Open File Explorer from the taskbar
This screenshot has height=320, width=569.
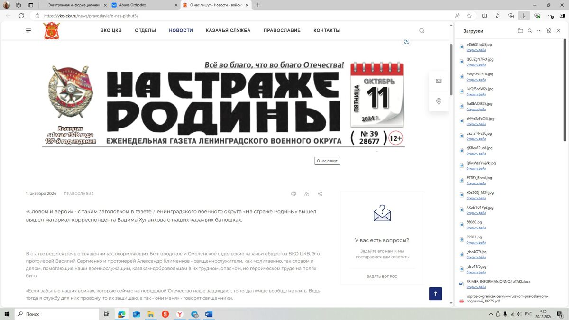point(151,314)
